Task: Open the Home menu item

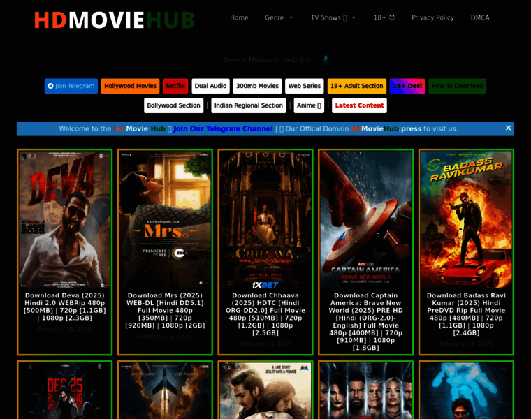Action: click(239, 17)
